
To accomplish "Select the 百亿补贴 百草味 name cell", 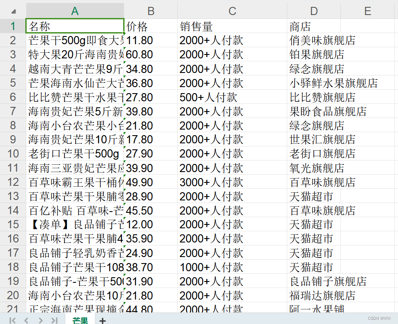I will pos(75,210).
